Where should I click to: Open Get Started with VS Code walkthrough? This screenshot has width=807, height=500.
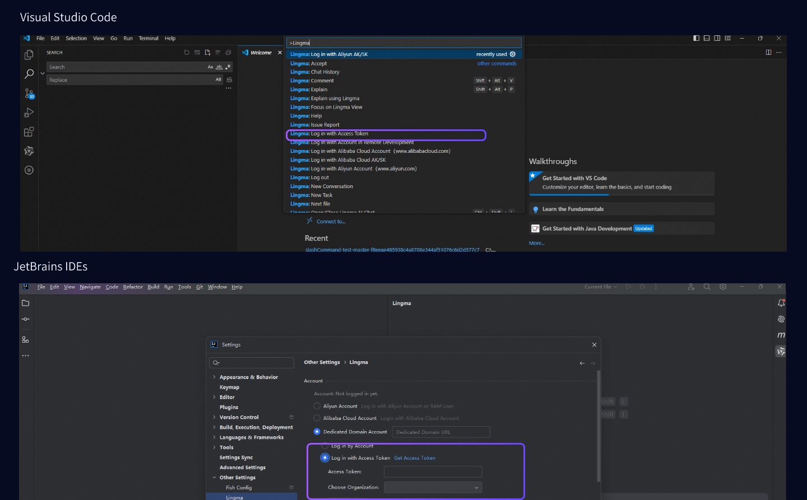pos(622,183)
